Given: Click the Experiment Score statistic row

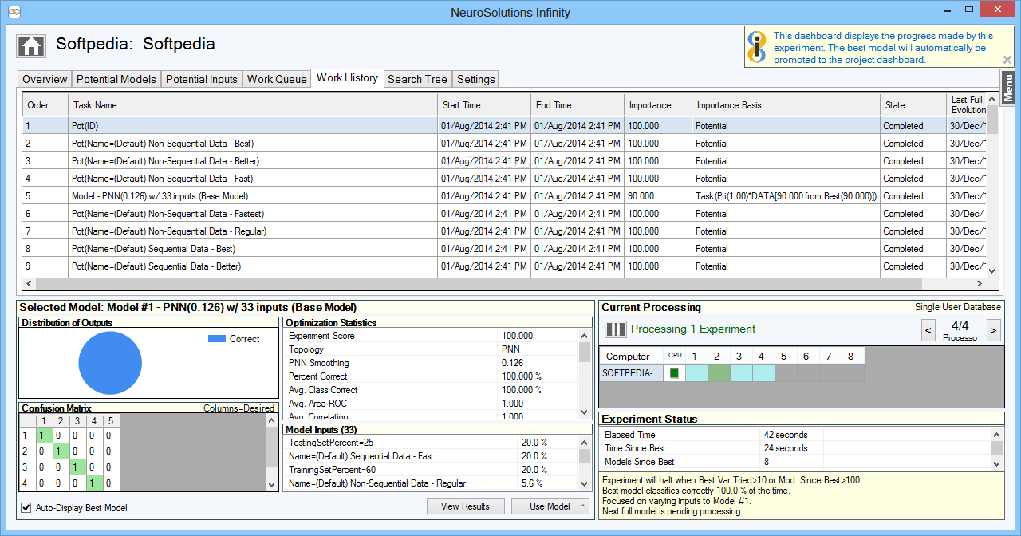Looking at the screenshot, I should tap(432, 336).
